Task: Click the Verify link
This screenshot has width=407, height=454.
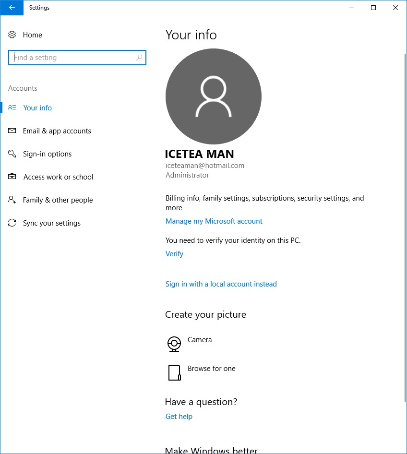Action: (x=174, y=254)
